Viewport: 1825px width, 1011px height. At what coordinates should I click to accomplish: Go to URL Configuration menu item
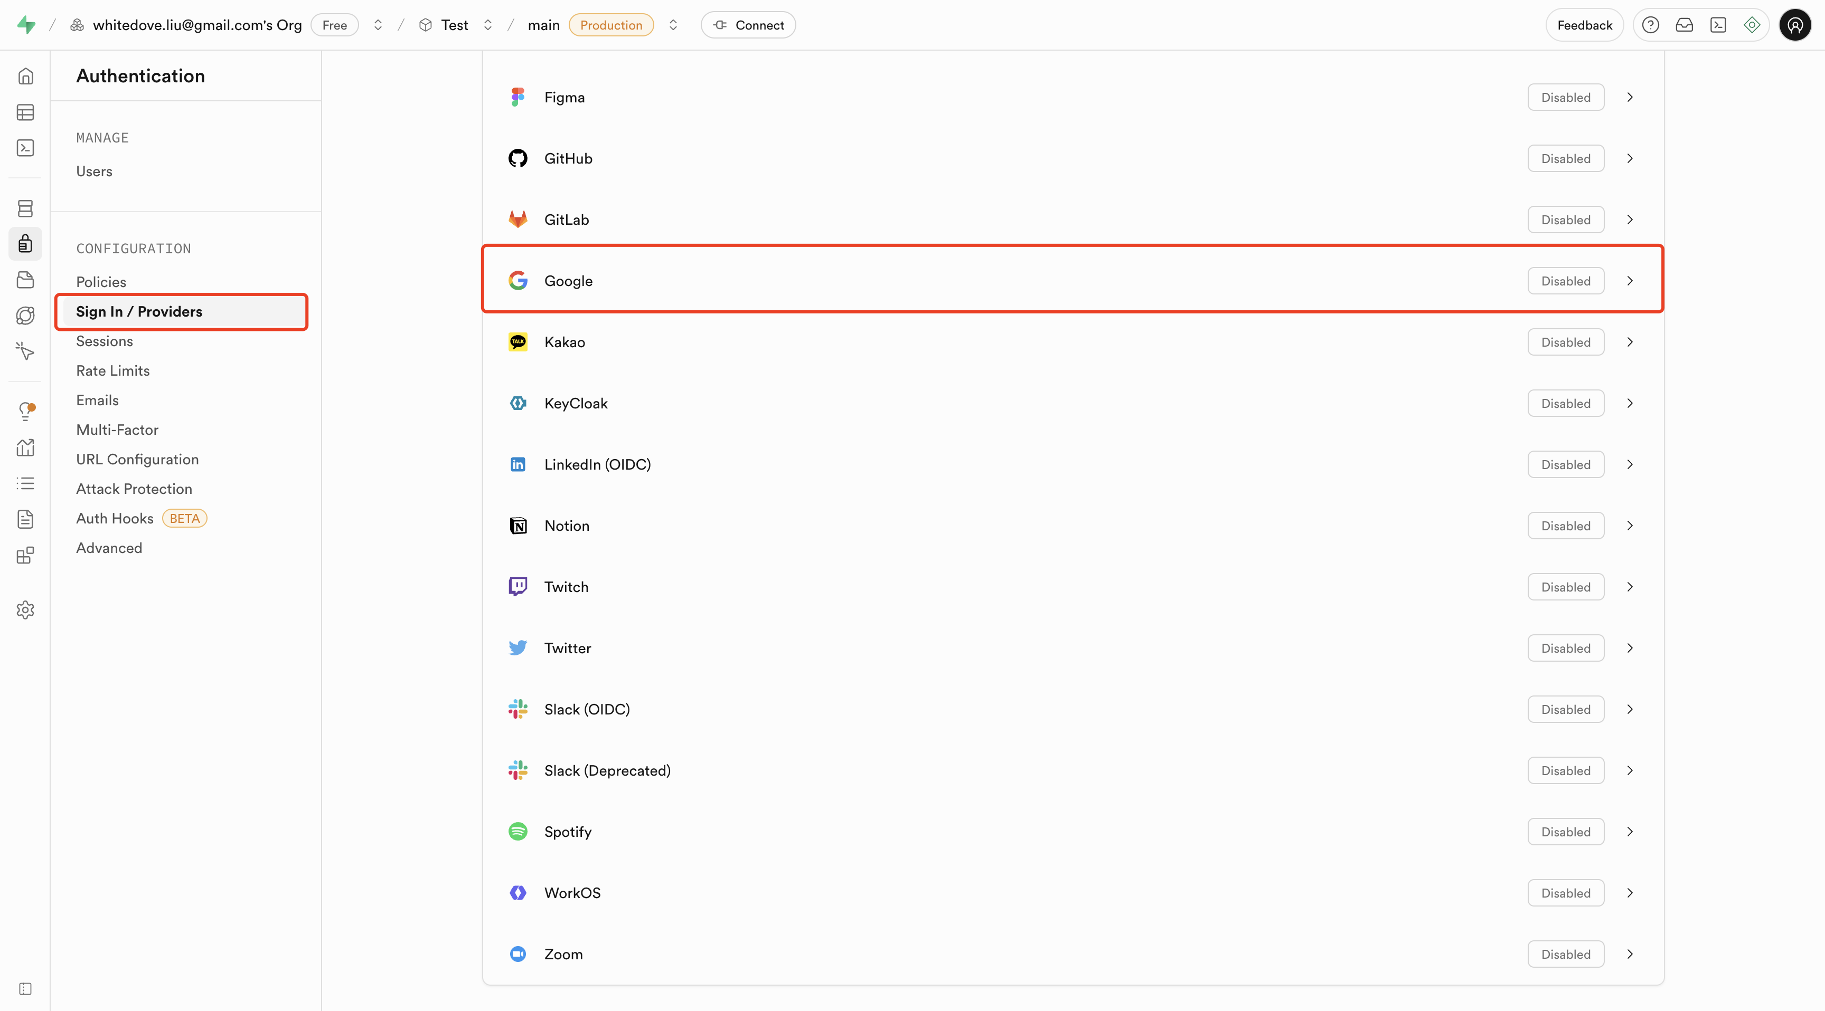pyautogui.click(x=137, y=460)
